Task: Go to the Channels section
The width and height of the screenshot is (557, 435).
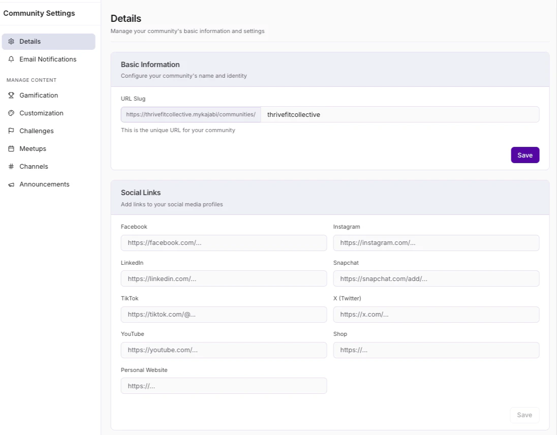Action: coord(34,167)
